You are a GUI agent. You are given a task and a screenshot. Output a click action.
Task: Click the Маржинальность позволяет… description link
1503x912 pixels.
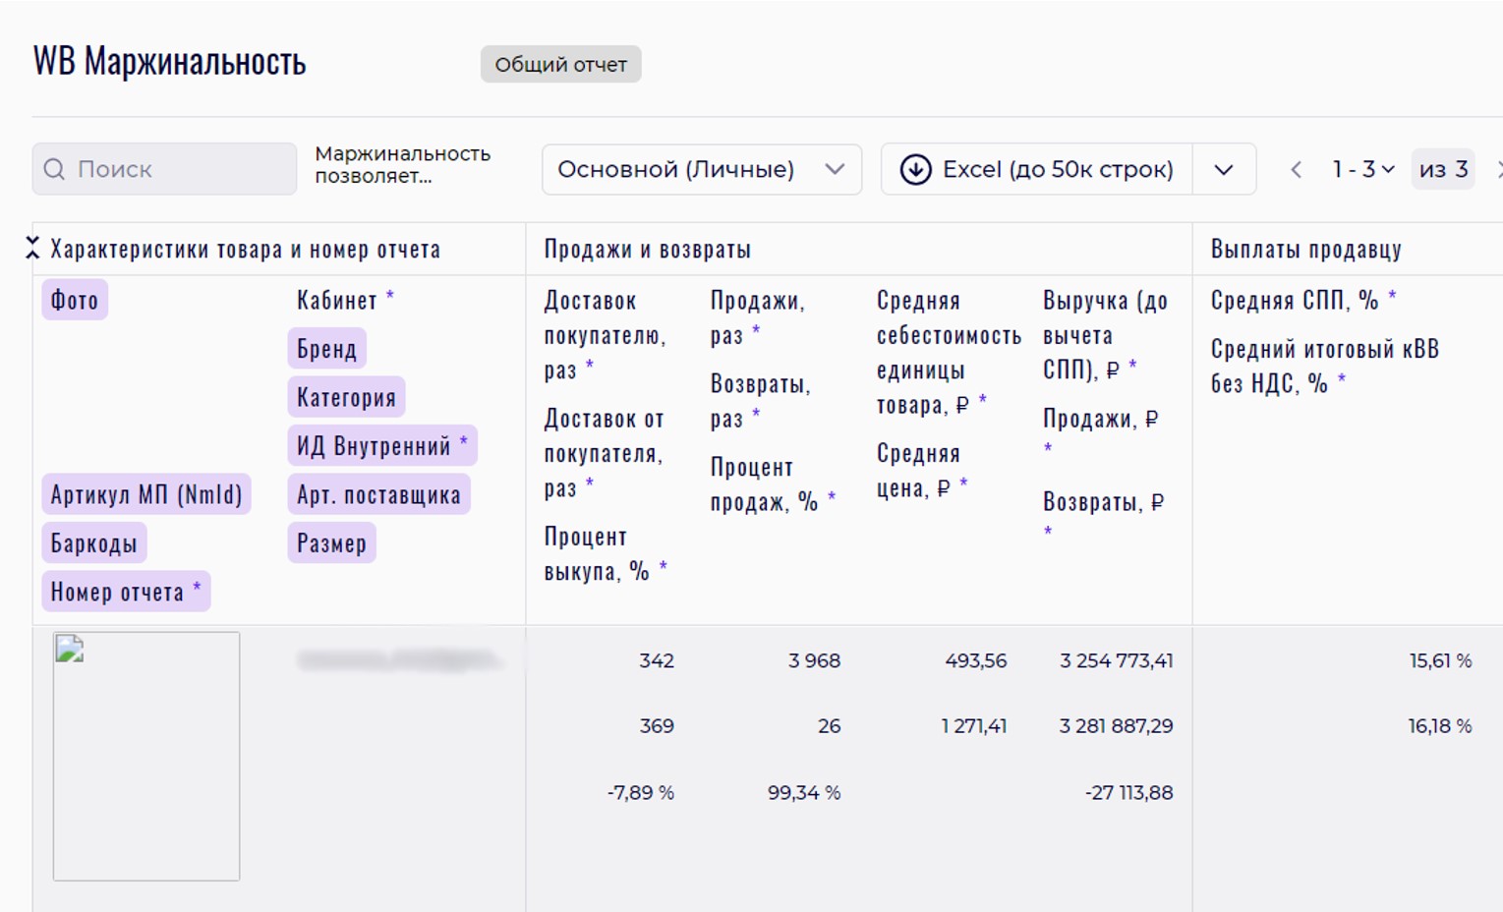click(x=402, y=165)
